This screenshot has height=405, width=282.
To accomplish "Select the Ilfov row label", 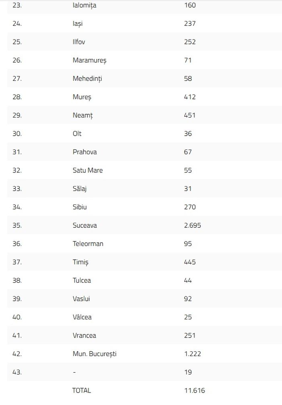I will click(79, 42).
